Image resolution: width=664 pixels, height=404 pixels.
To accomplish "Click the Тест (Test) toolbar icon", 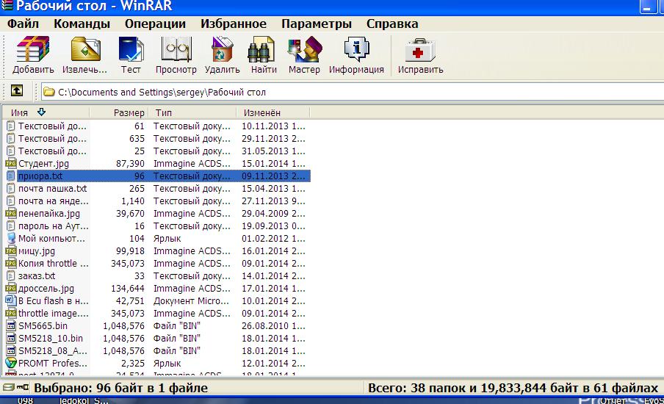I will (x=131, y=49).
